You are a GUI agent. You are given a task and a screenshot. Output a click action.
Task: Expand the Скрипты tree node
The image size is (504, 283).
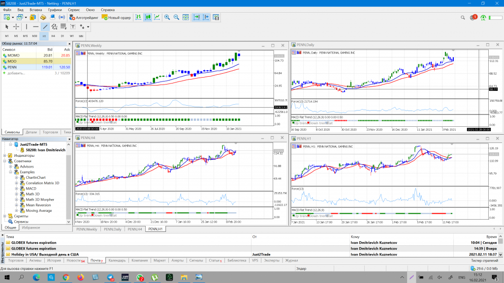click(x=5, y=216)
